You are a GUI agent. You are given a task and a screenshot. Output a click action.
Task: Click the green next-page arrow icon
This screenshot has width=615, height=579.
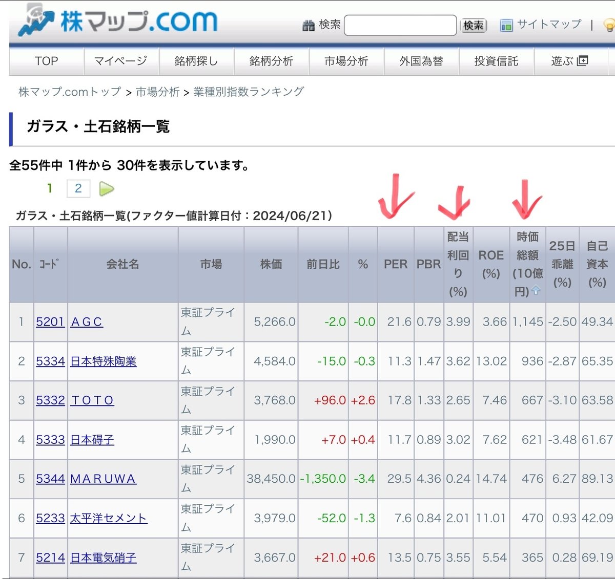tap(107, 189)
